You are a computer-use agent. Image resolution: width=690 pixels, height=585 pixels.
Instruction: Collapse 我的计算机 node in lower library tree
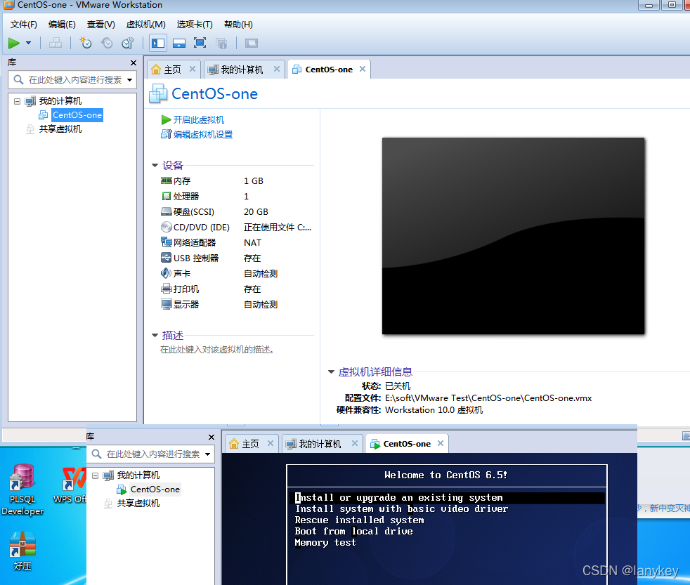click(x=95, y=475)
